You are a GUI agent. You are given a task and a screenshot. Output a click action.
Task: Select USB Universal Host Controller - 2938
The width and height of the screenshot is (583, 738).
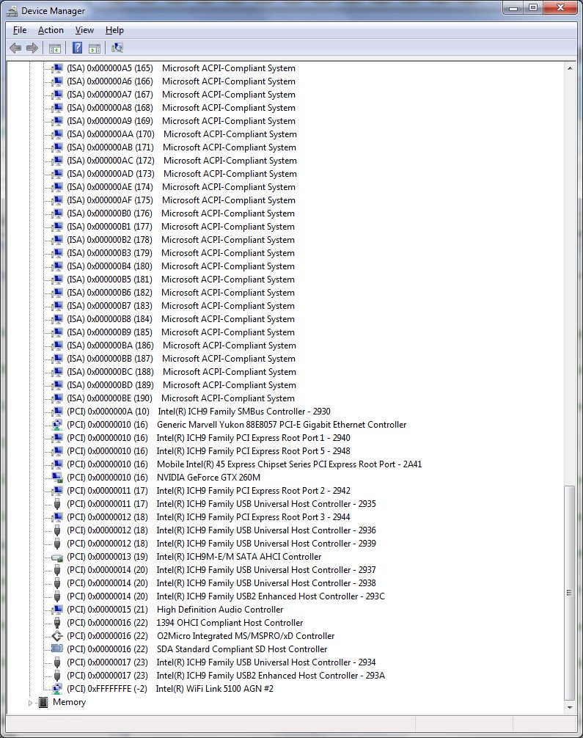pyautogui.click(x=221, y=583)
